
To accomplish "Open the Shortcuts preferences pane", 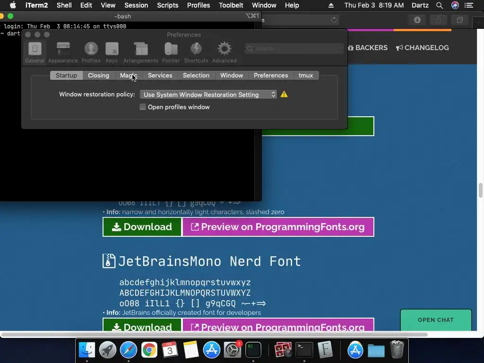I will pyautogui.click(x=196, y=52).
